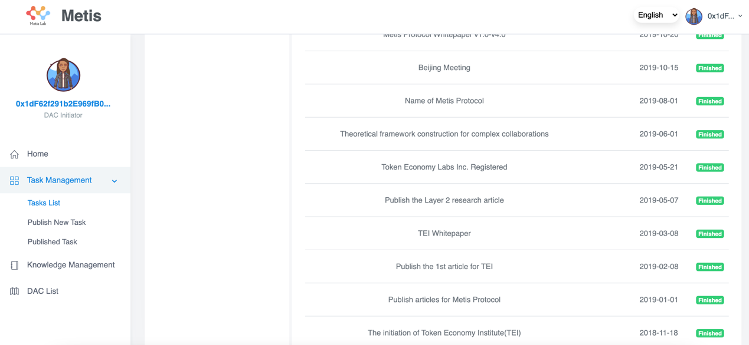Click Finished badge for Name of Metis Protocol
749x345 pixels.
(709, 101)
